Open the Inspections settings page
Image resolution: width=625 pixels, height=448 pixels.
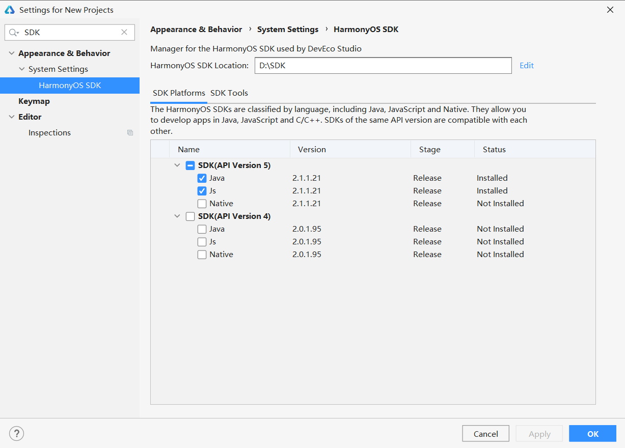click(x=49, y=133)
